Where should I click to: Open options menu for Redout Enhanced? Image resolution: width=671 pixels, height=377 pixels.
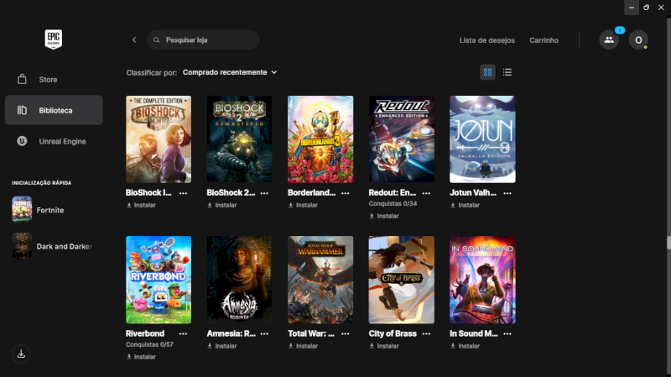pyautogui.click(x=426, y=193)
